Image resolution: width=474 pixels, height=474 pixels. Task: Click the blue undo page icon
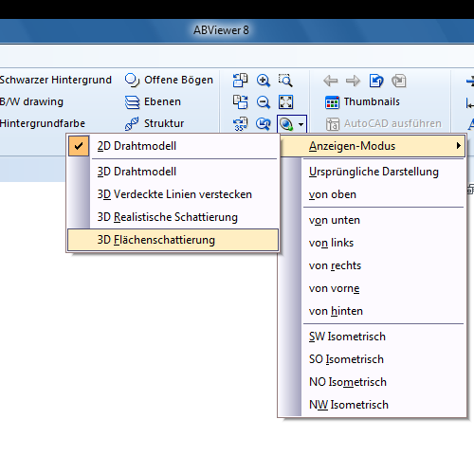tap(376, 81)
